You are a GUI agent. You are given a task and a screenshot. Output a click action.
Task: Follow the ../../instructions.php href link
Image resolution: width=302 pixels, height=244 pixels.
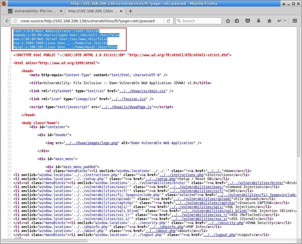(181, 175)
